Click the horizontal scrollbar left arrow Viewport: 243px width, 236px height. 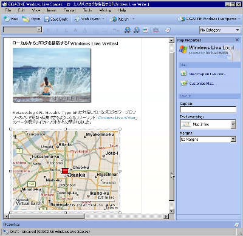tap(7, 217)
